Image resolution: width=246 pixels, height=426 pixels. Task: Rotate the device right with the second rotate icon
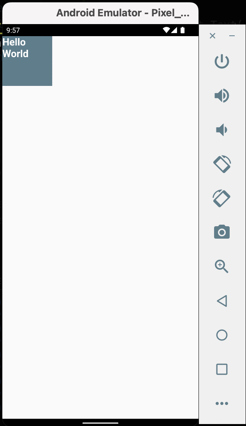click(221, 198)
